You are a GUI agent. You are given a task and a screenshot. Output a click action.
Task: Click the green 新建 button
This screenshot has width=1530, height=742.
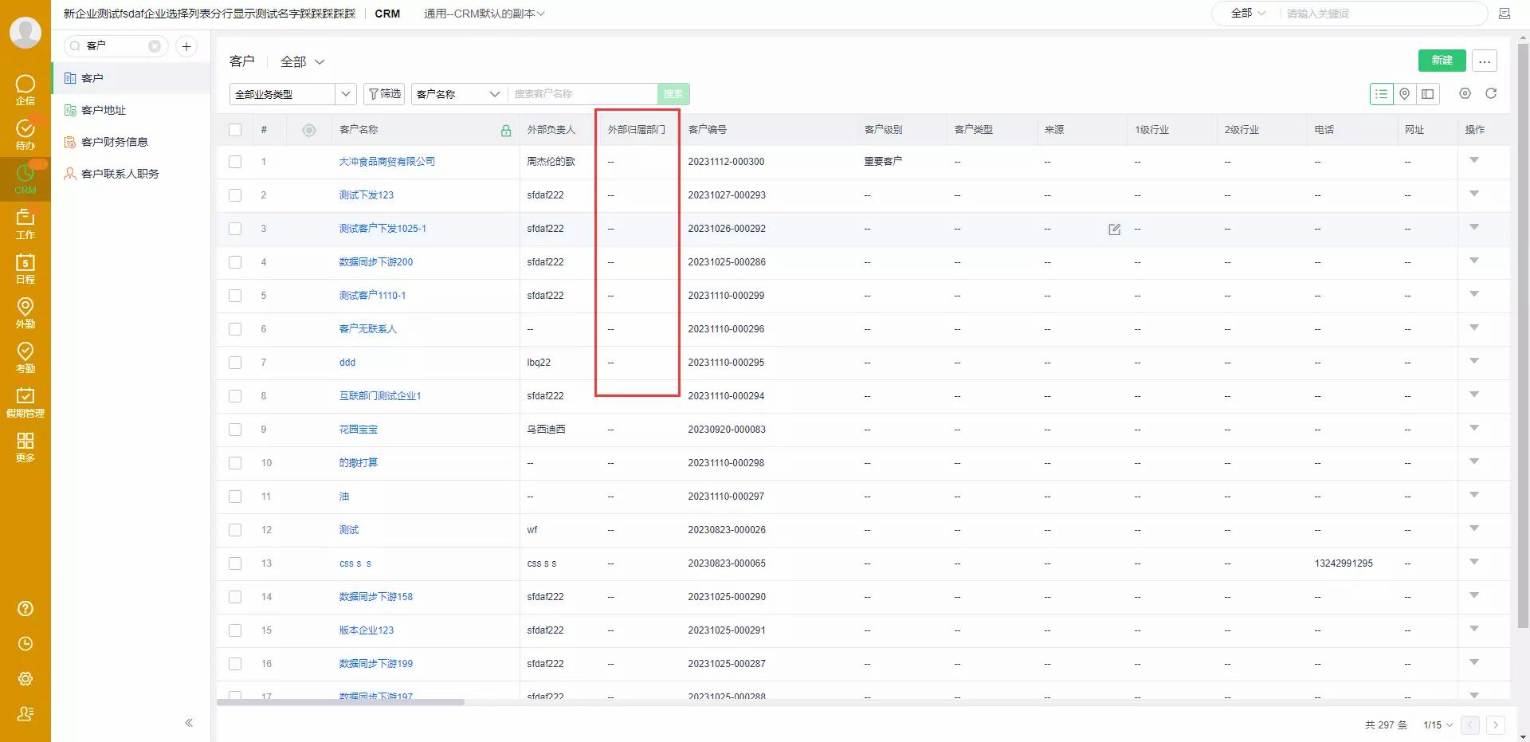pos(1442,61)
